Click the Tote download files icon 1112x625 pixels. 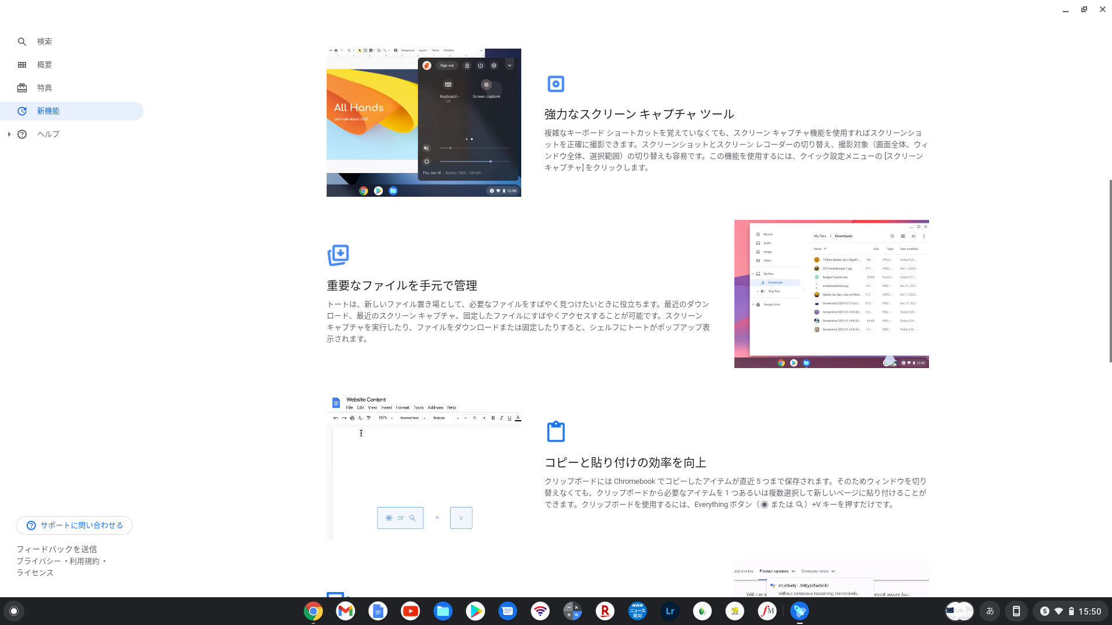[338, 255]
